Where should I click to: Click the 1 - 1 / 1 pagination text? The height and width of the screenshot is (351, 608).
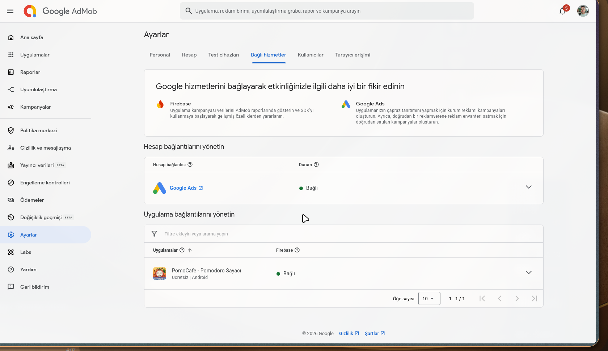[x=457, y=299]
